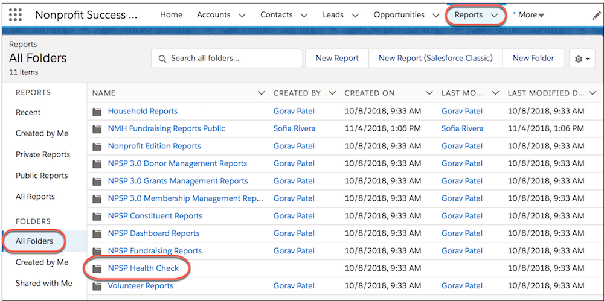Click folder icon beside NMH Fundraising Reports Public
Screen dimensions: 604x301
coord(97,129)
